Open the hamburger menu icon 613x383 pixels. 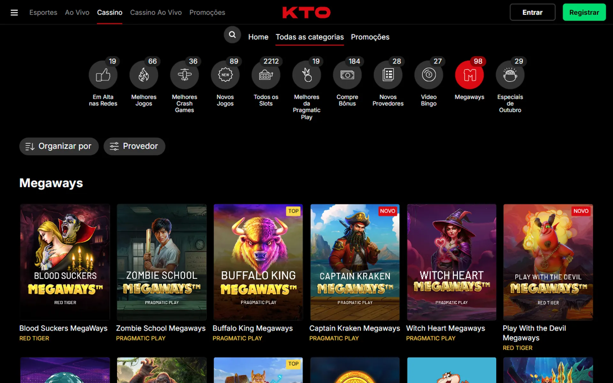14,12
